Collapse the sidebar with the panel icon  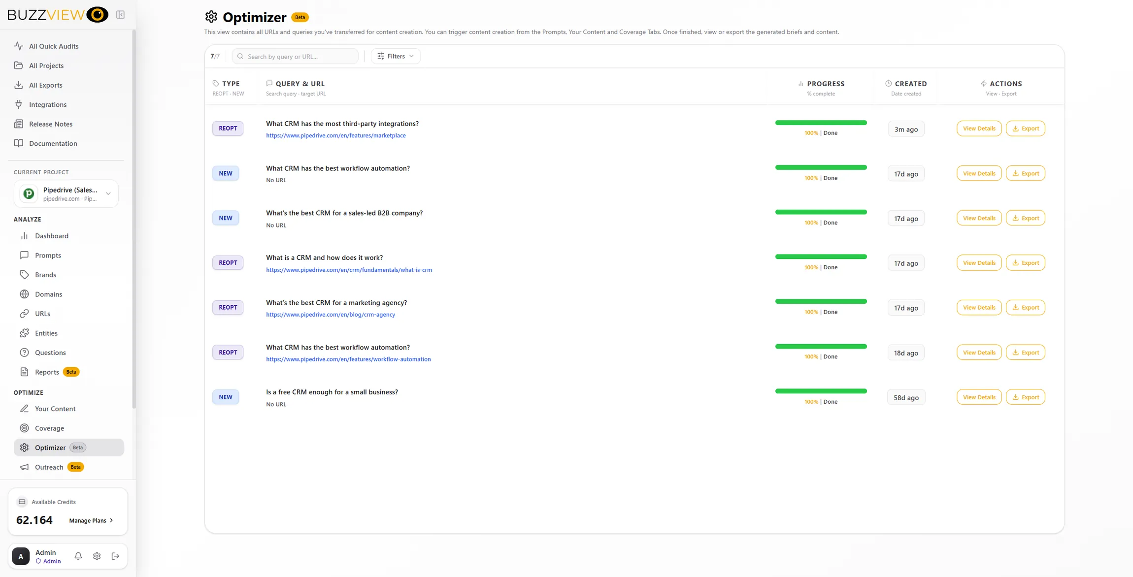120,15
